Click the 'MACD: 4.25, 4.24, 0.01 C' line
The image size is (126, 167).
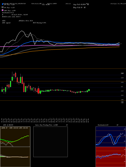(x=11, y=17)
